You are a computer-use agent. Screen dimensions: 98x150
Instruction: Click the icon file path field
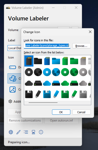pyautogui.click(x=47, y=46)
